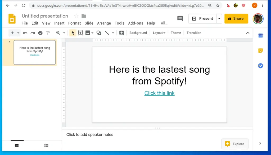The image size is (271, 155).
Task: Open the Add-ons menu
Action: pos(135,23)
